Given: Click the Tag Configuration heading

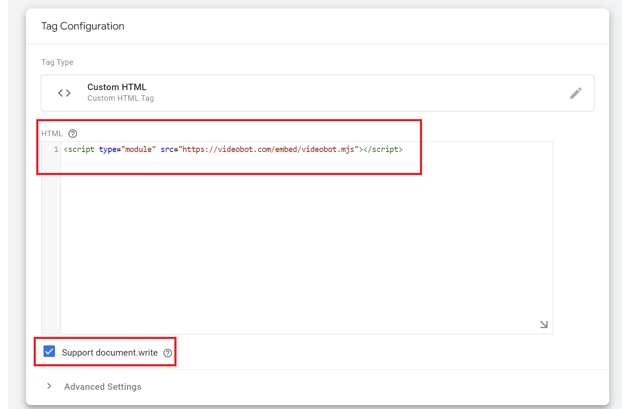Looking at the screenshot, I should coord(83,26).
